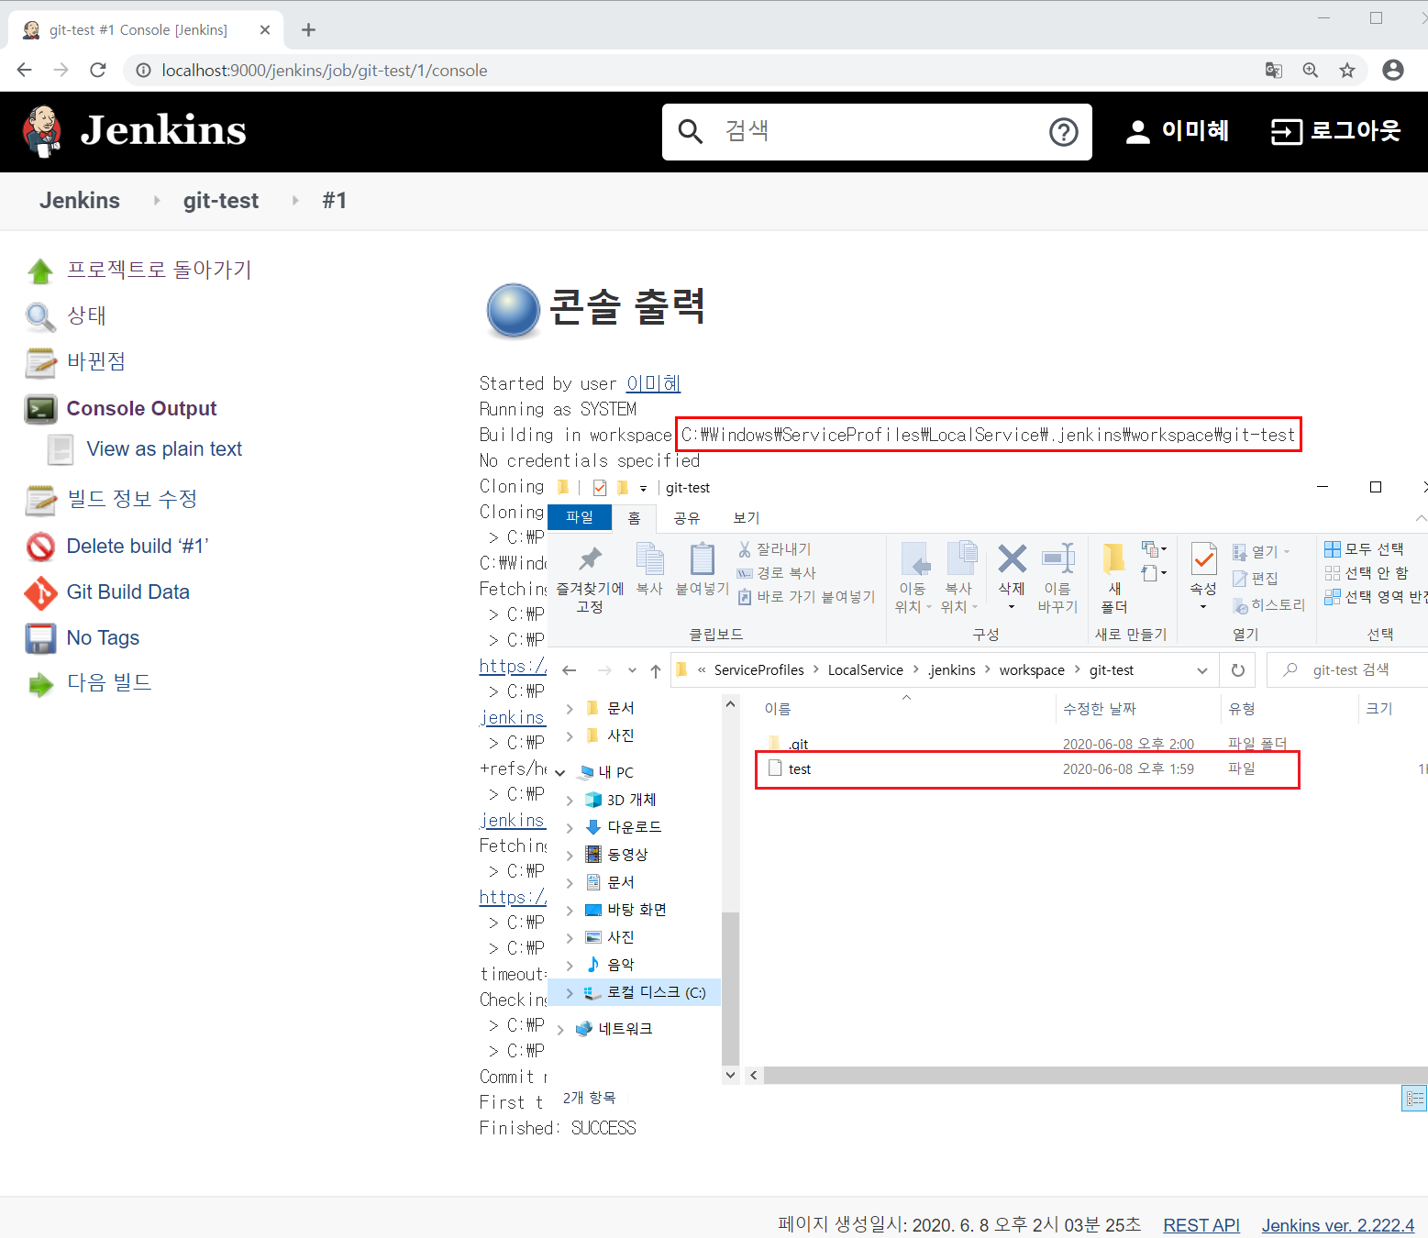
Task: Open the browser zoom magnifier icon
Action: 1311,71
